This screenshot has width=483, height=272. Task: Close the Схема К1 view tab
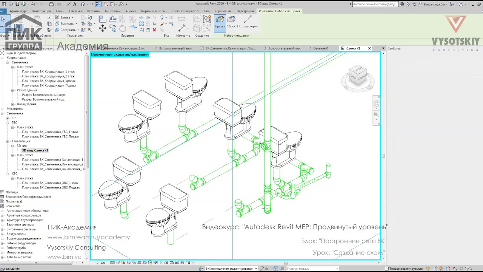pos(369,48)
